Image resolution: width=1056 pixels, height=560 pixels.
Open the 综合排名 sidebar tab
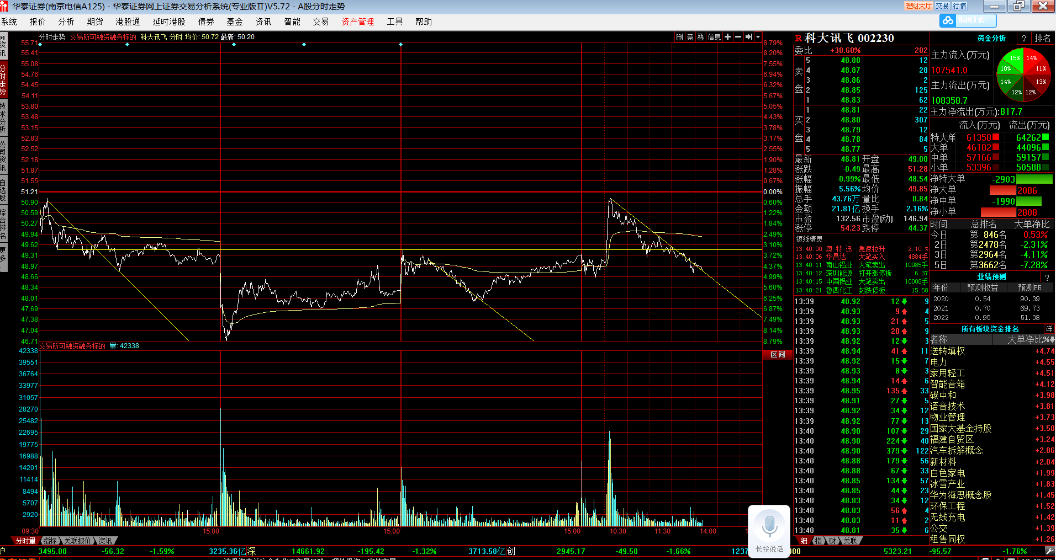3,223
